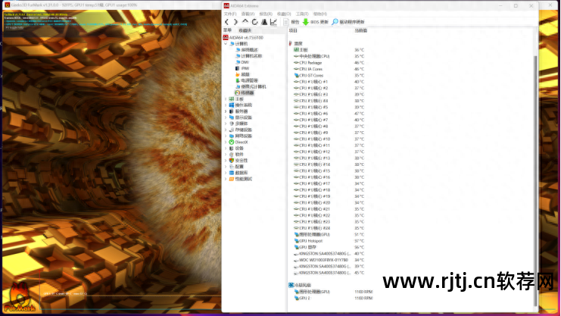The width and height of the screenshot is (561, 316).
Task: Switch to the 菜单 tab
Action: 228,30
